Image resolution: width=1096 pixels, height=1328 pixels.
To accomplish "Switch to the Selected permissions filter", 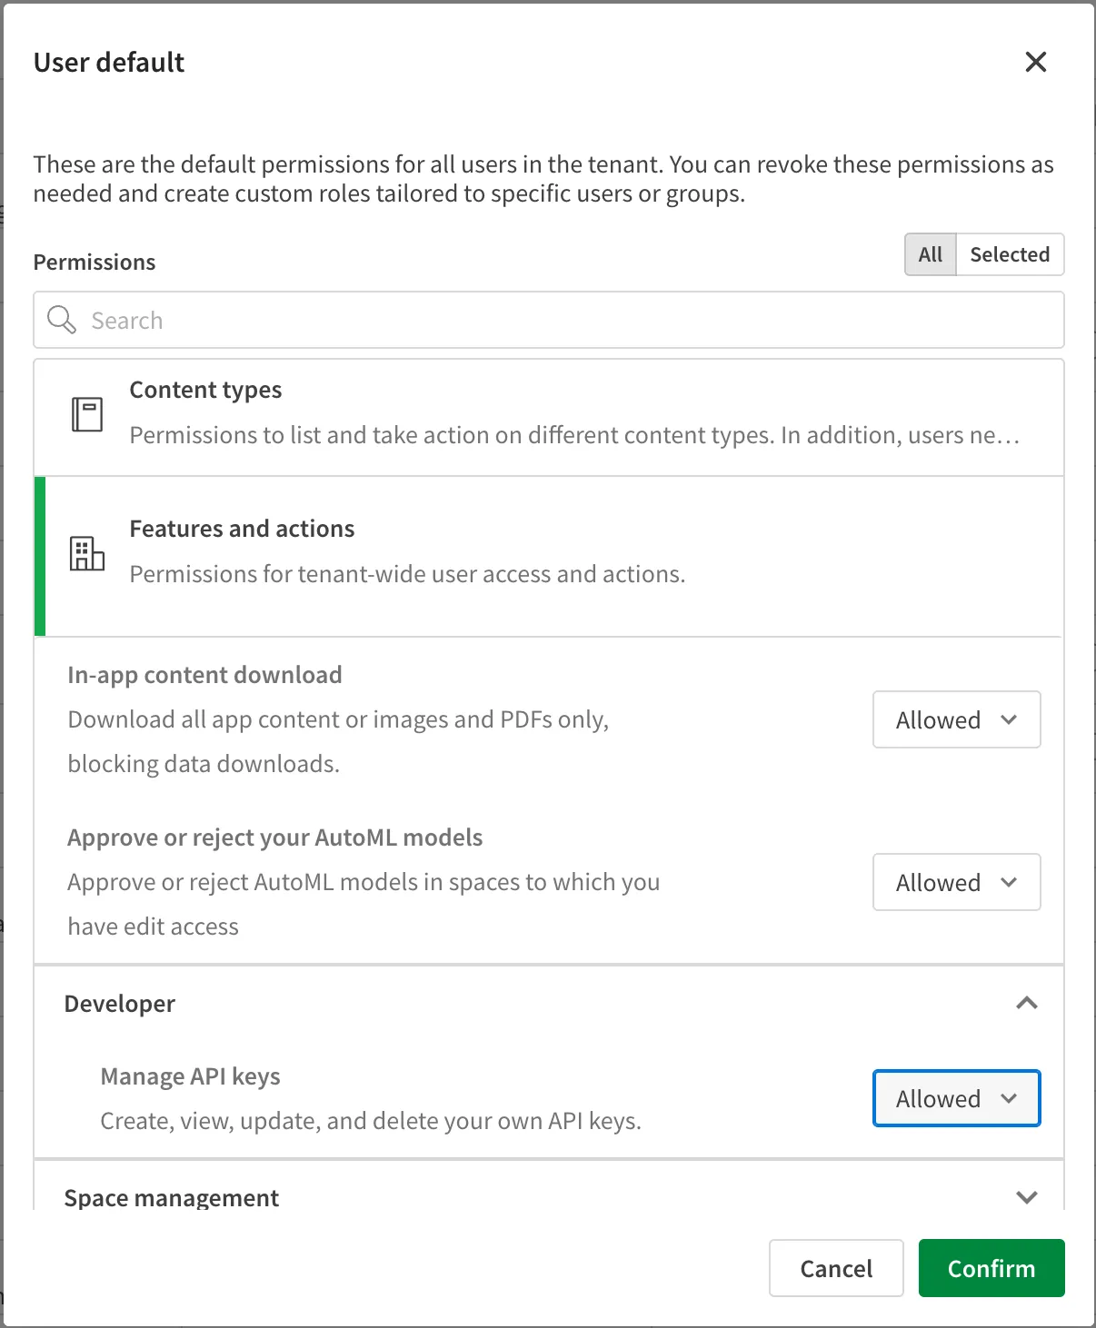I will tap(1010, 254).
